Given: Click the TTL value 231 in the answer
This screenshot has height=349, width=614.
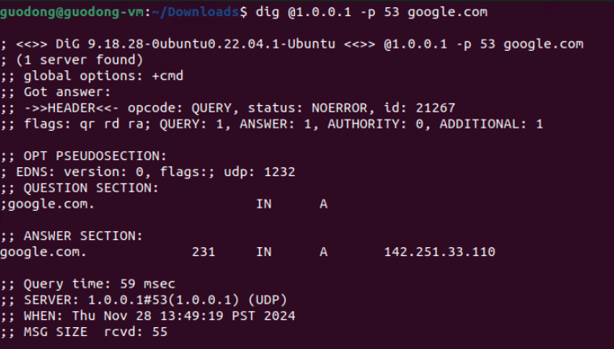Looking at the screenshot, I should pos(203,252).
